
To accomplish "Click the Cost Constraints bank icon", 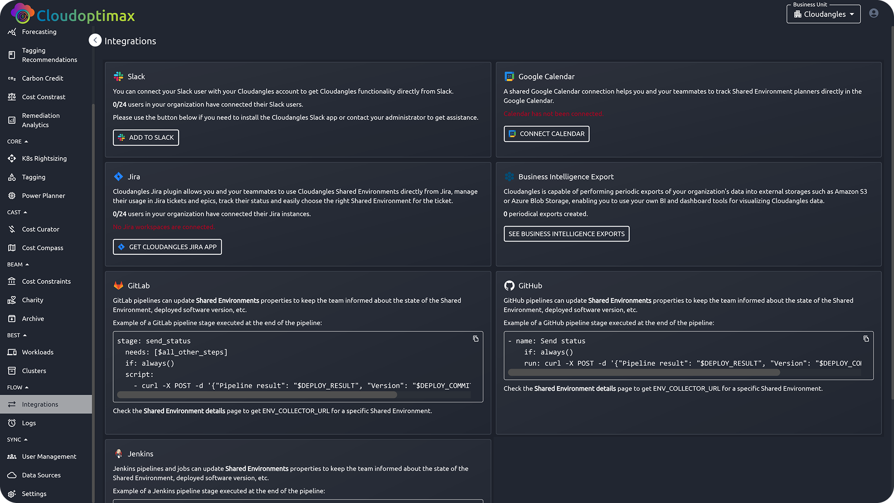I will click(x=12, y=281).
